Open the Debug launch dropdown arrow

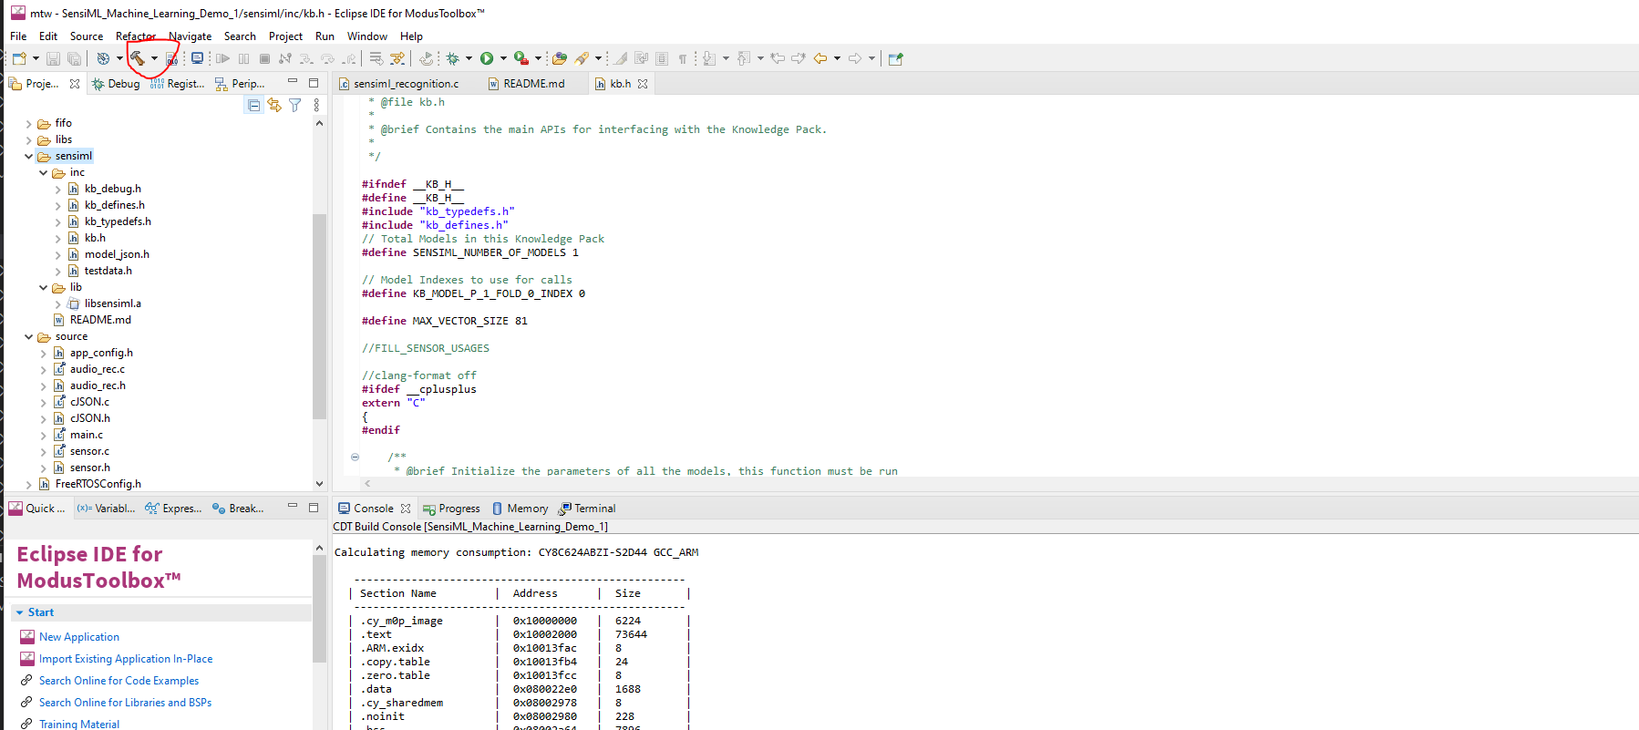[469, 58]
